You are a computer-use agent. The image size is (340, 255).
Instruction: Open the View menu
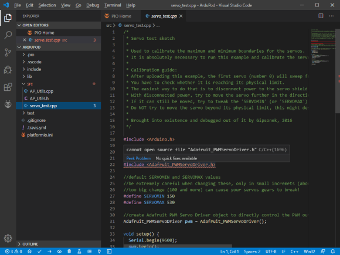[66, 5]
